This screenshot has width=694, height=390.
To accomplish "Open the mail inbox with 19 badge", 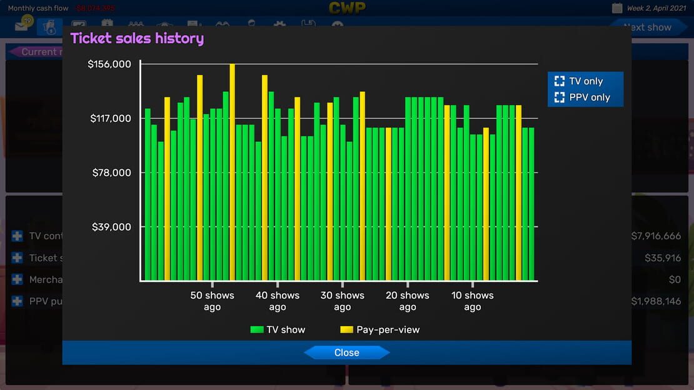I will (23, 25).
